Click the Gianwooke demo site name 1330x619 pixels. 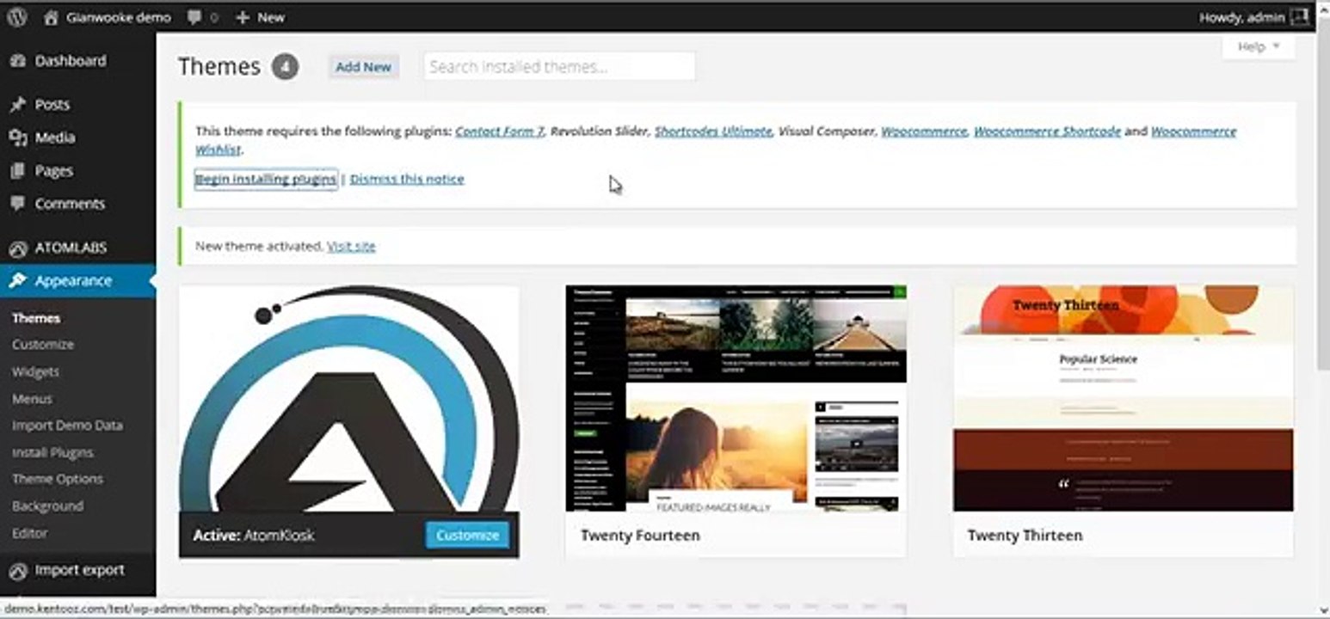coord(119,17)
